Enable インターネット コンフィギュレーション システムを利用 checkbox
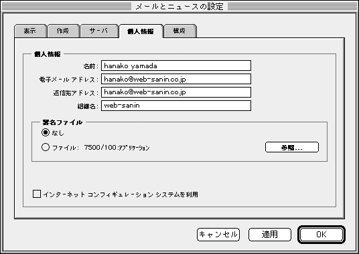359x254 pixels. pos(37,194)
